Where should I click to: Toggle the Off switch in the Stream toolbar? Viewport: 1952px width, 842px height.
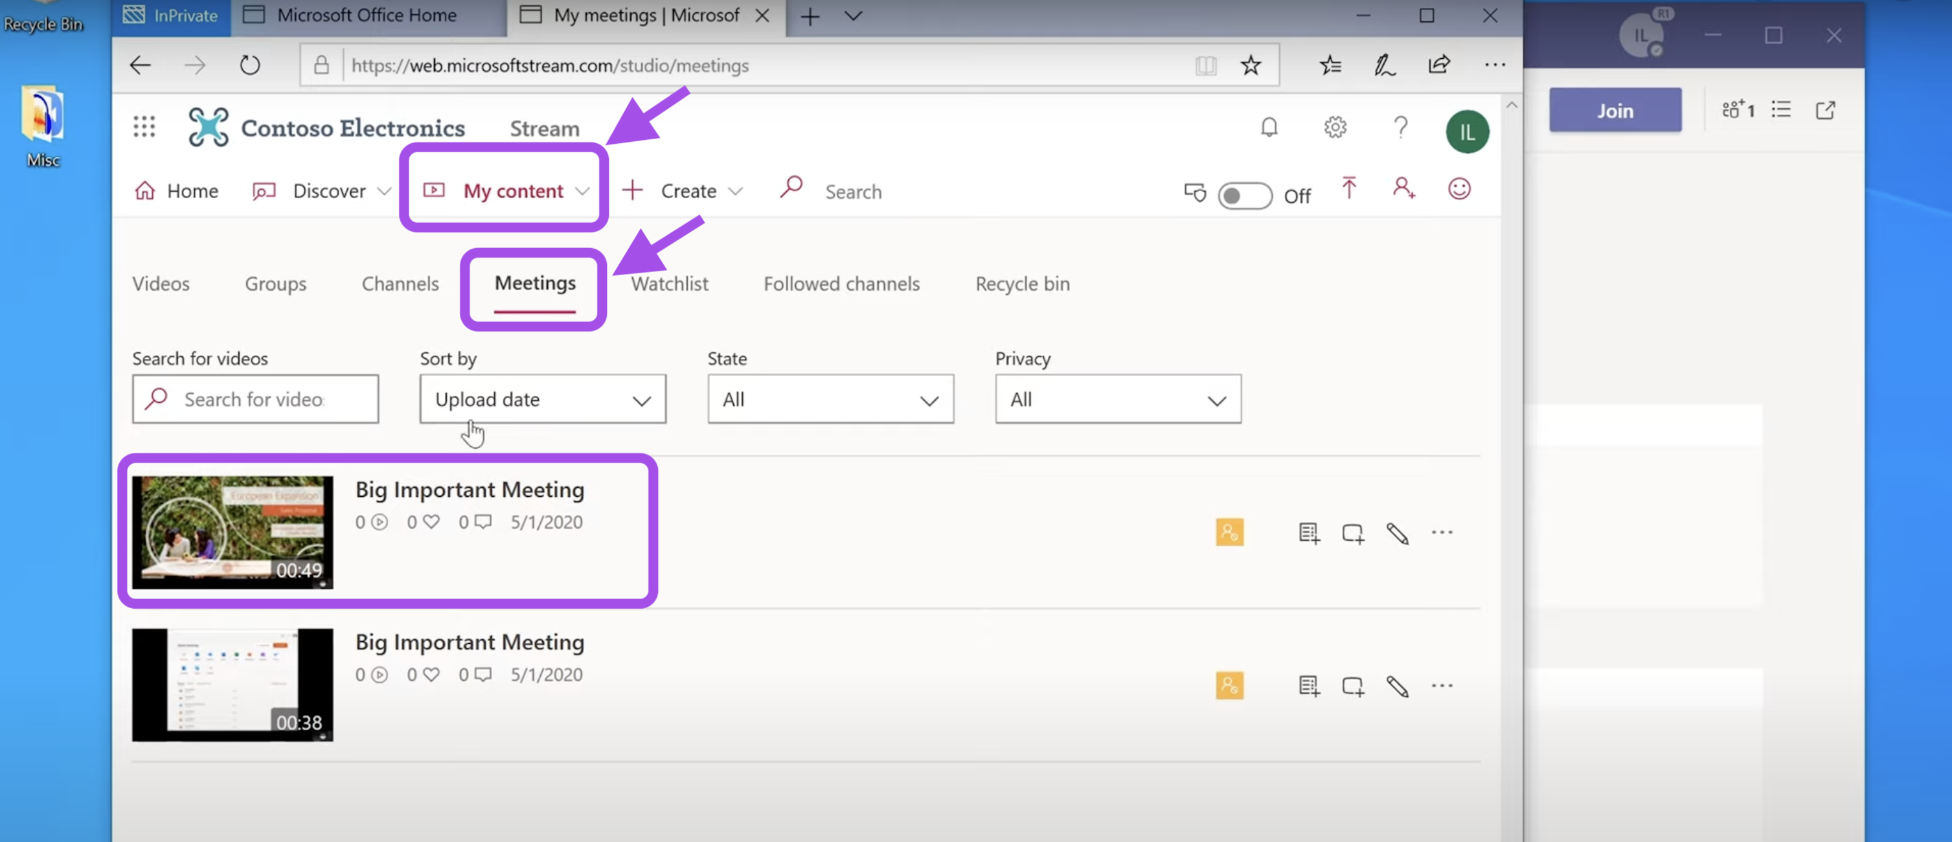[1244, 196]
